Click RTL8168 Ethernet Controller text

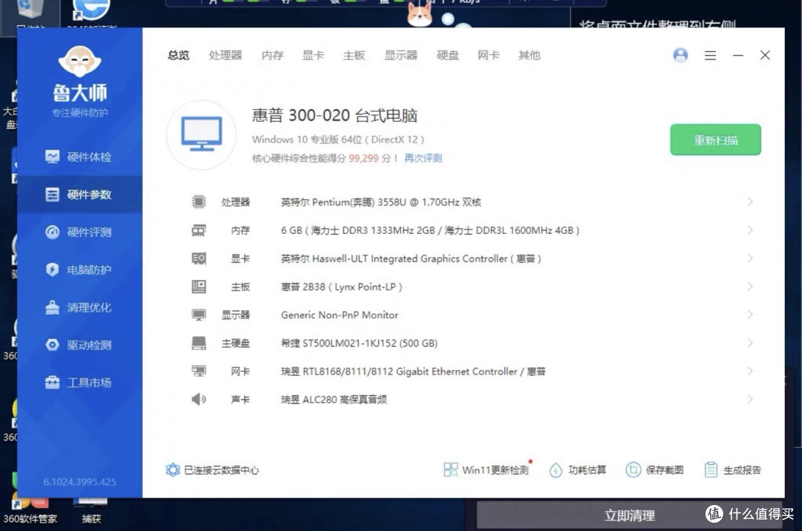pyautogui.click(x=414, y=371)
